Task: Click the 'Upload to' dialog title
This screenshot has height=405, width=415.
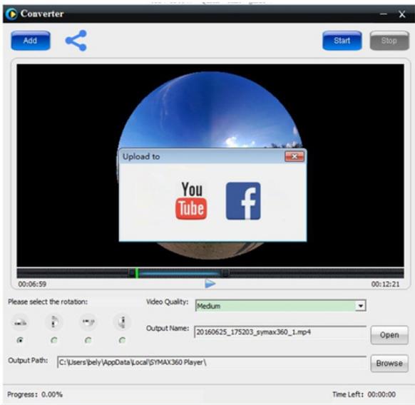Action: point(141,156)
